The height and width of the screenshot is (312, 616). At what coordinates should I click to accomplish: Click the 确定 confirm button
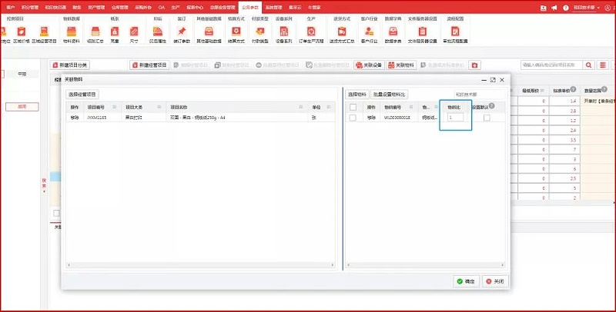coord(465,281)
